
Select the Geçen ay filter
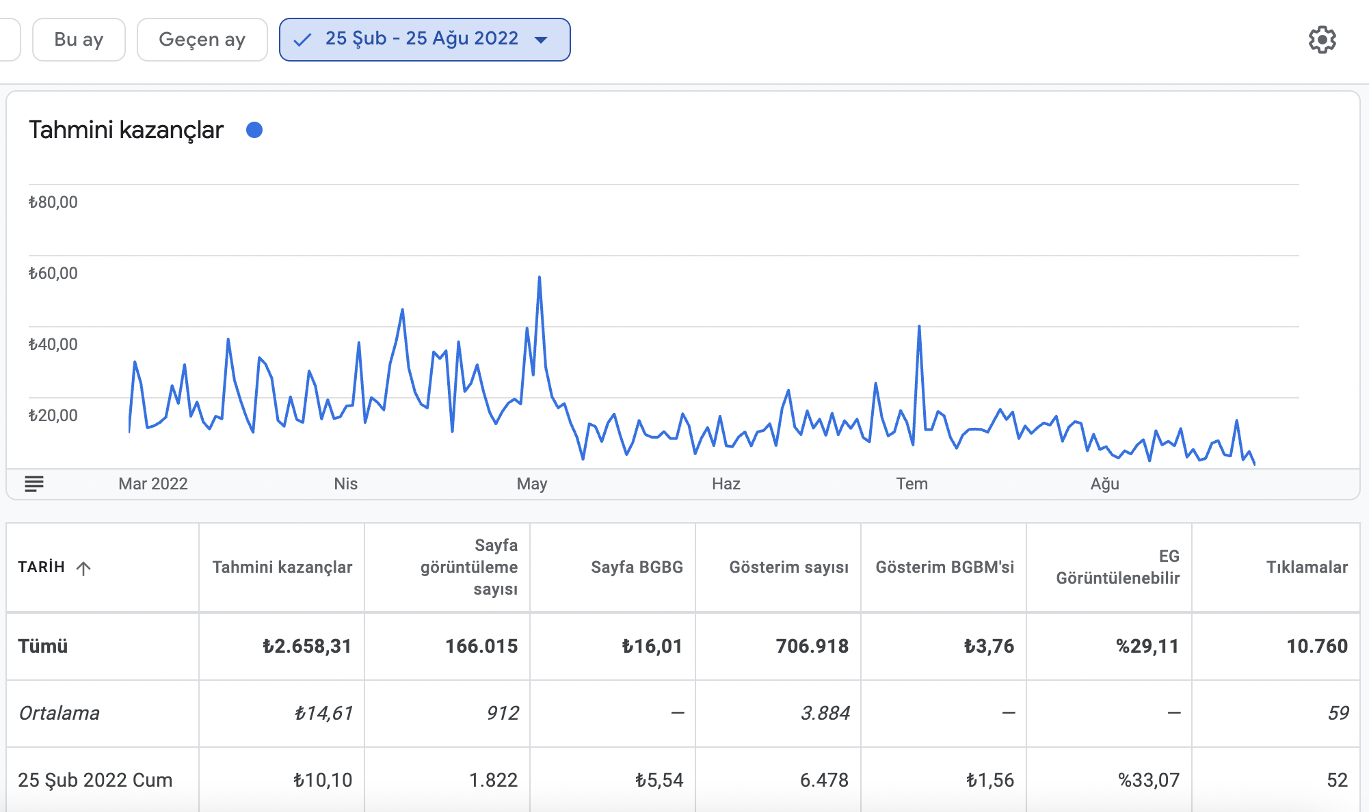pos(202,40)
